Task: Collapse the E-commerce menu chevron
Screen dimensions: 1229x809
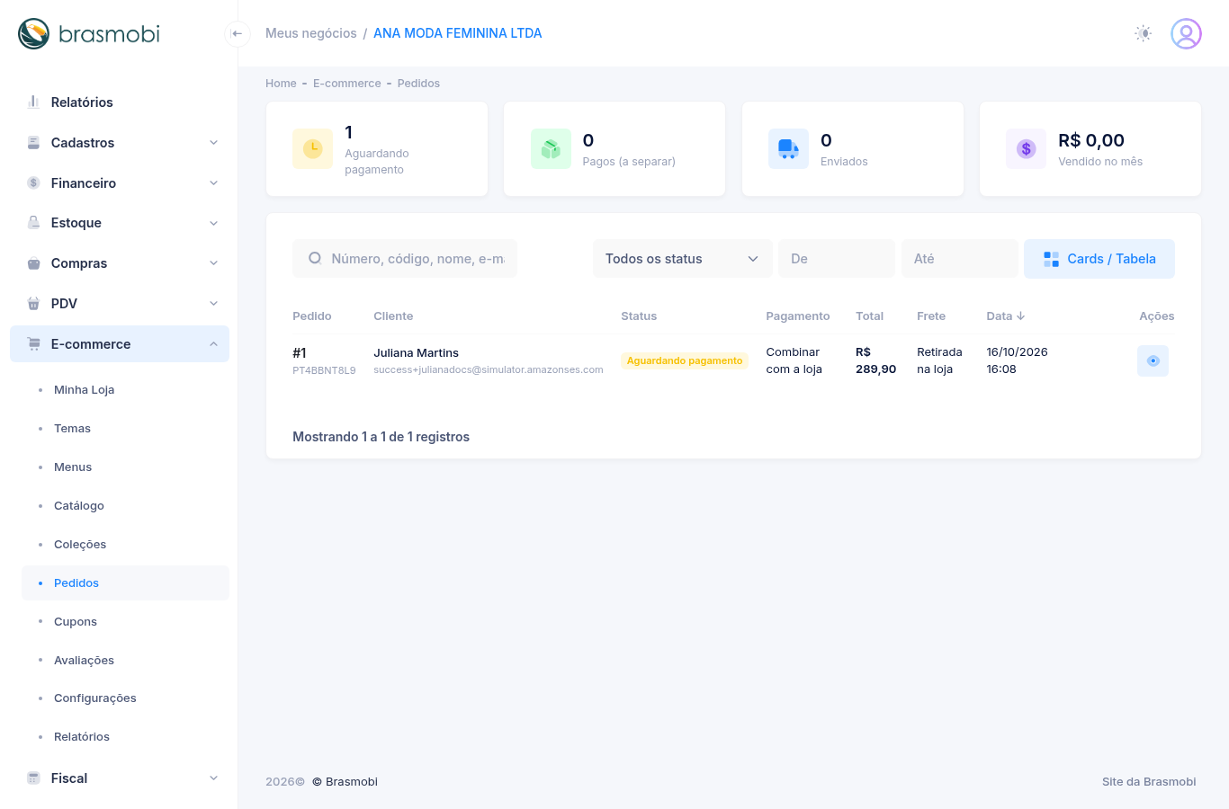Action: (x=213, y=344)
